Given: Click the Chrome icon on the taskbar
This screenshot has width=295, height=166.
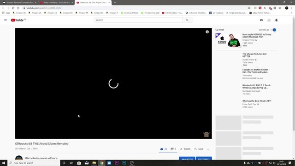Looking at the screenshot, I should [x=101, y=163].
